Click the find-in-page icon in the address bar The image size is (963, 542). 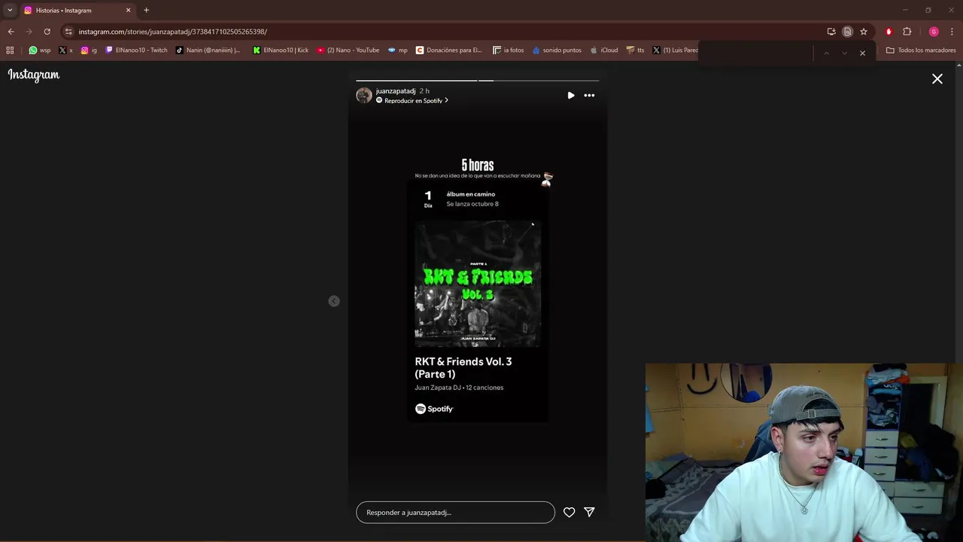pyautogui.click(x=847, y=32)
